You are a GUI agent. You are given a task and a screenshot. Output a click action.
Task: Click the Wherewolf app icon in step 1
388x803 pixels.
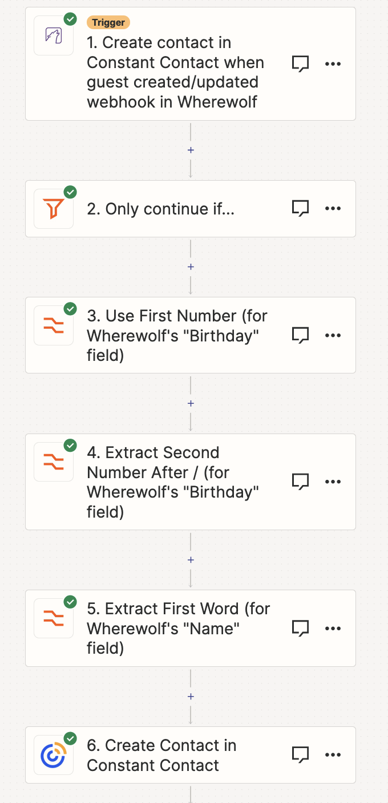pyautogui.click(x=54, y=35)
